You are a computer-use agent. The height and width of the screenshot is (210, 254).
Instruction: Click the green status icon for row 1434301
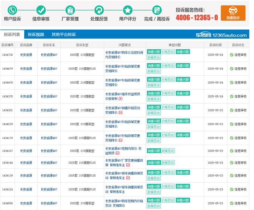(232, 110)
